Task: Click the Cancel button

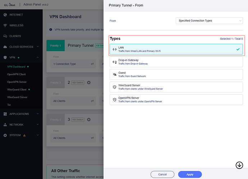Action: click(162, 174)
